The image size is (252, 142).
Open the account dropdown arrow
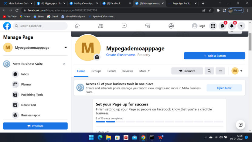click(241, 26)
